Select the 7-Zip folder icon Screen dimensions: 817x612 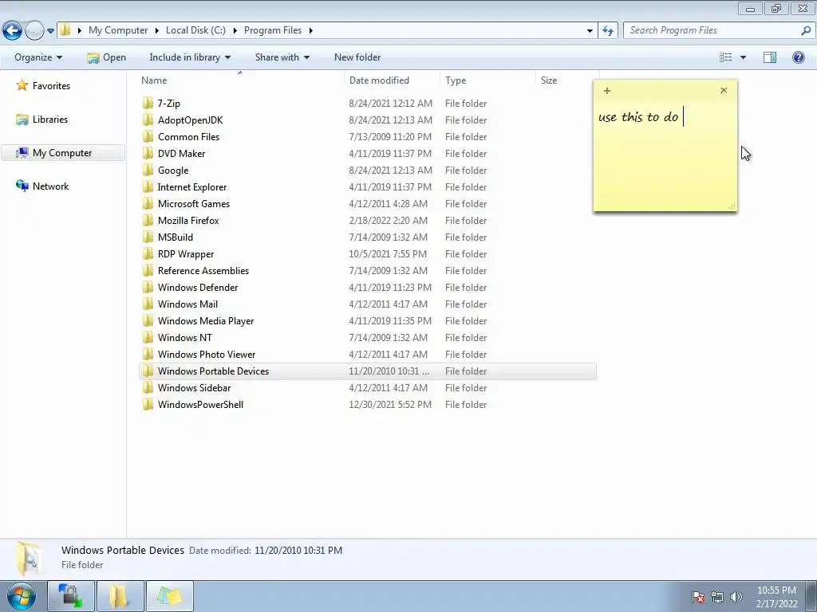(148, 103)
